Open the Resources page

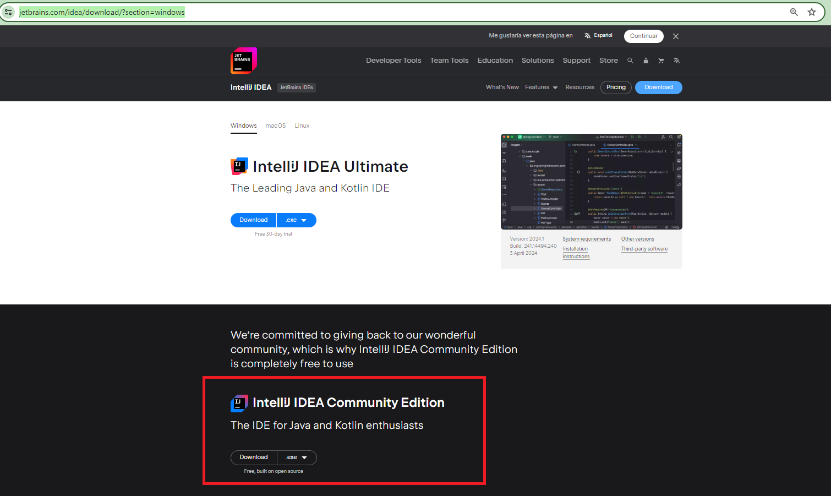coord(579,88)
